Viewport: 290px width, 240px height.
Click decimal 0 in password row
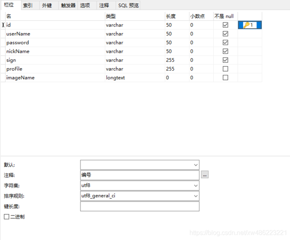[x=201, y=42]
